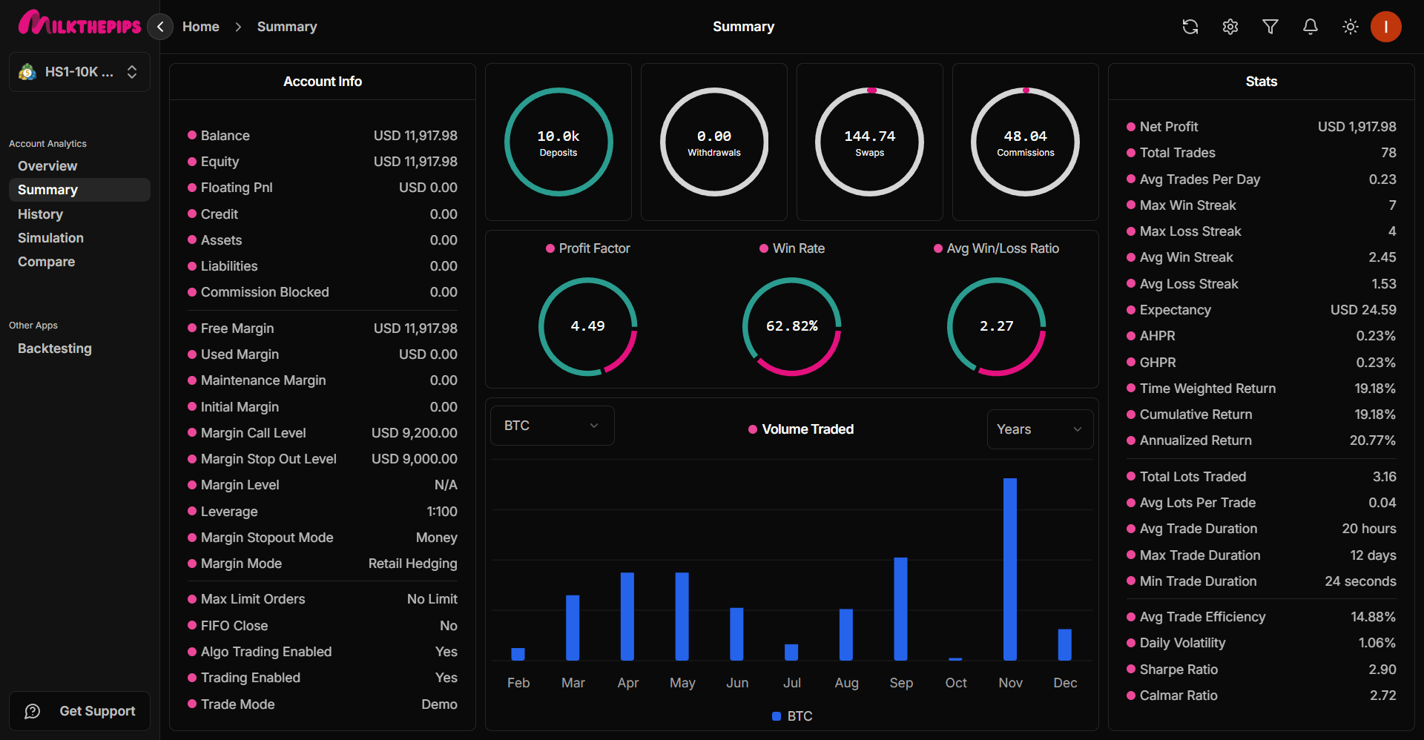Image resolution: width=1424 pixels, height=740 pixels.
Task: Click the Get Support button
Action: click(x=79, y=710)
